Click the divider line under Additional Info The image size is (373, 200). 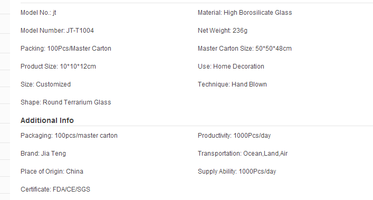tap(197, 126)
